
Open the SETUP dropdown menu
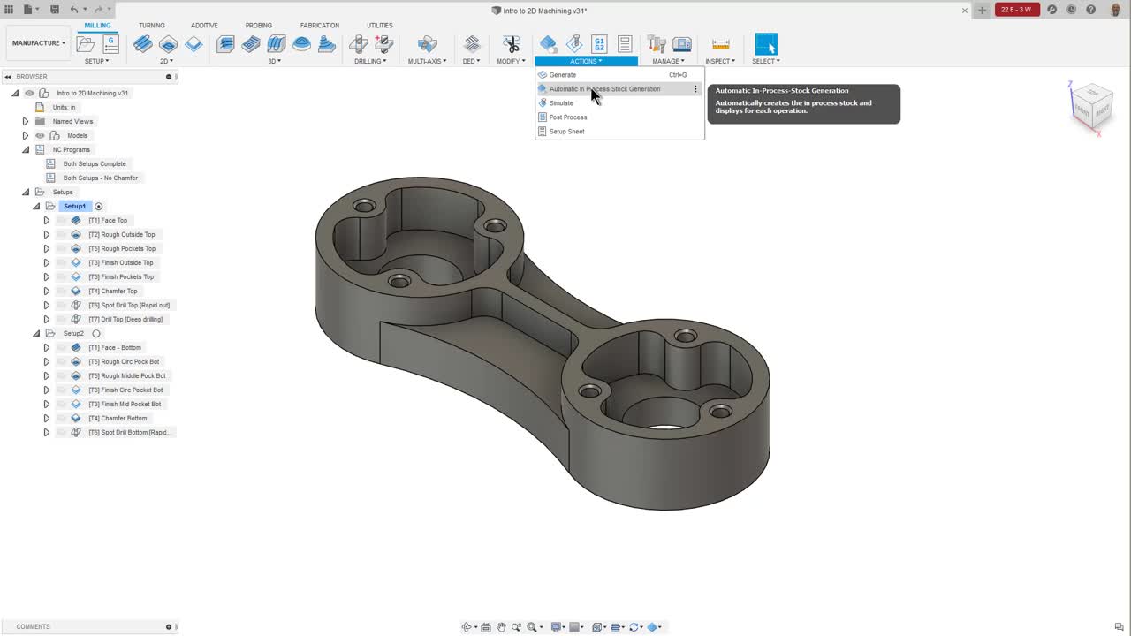click(97, 61)
